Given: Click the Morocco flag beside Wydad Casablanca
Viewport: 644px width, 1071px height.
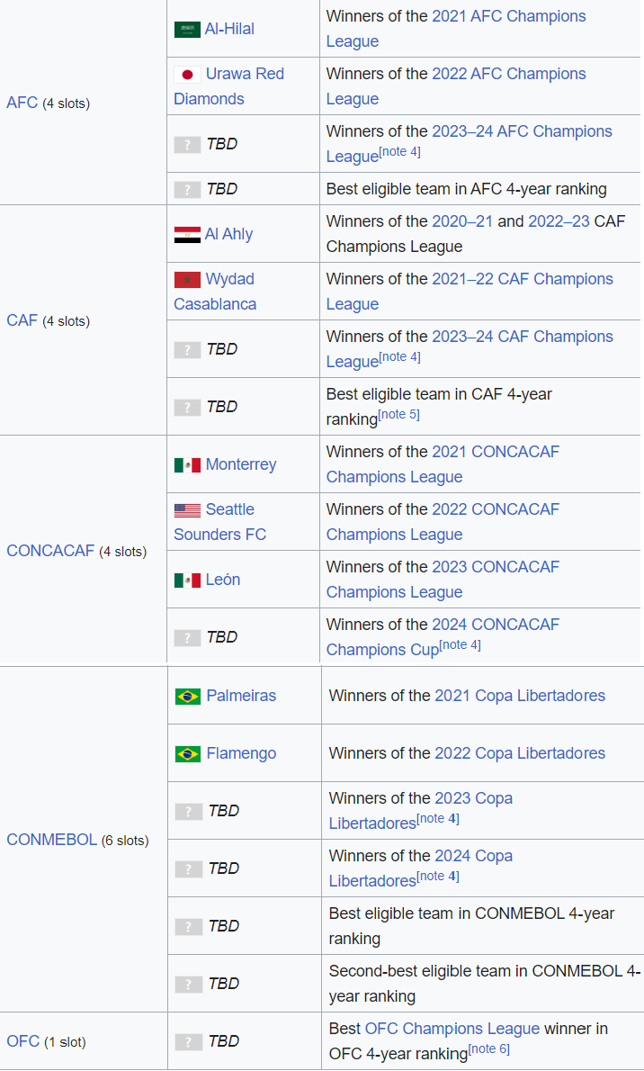Looking at the screenshot, I should [x=187, y=280].
